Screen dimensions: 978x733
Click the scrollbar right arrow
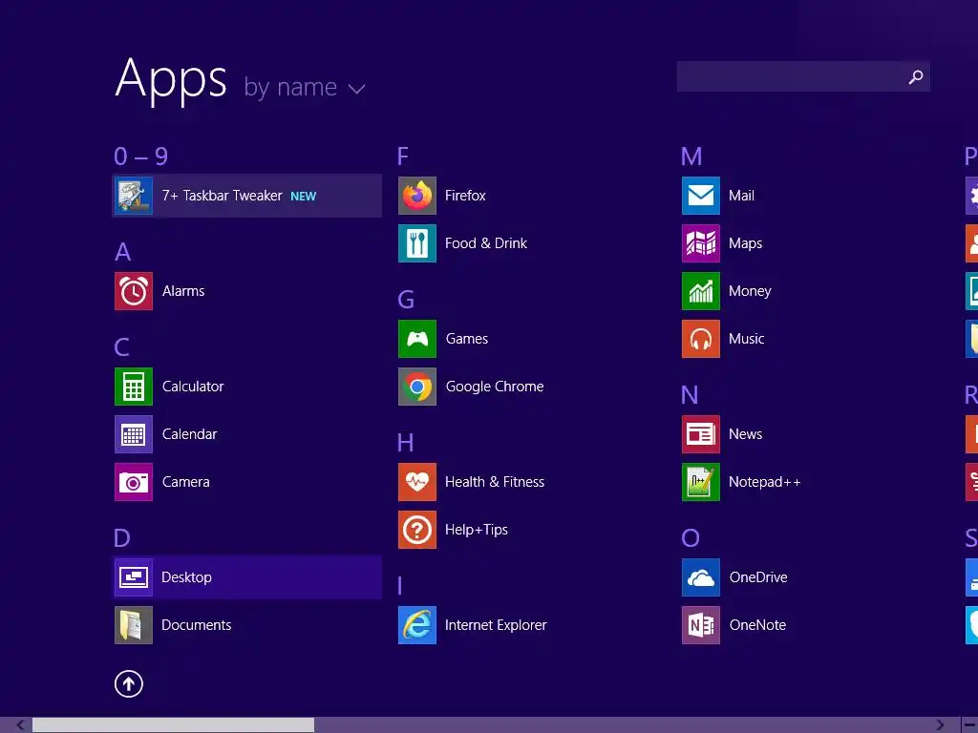940,725
